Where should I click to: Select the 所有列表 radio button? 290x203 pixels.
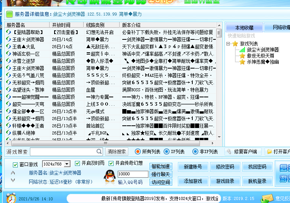(x=137, y=151)
